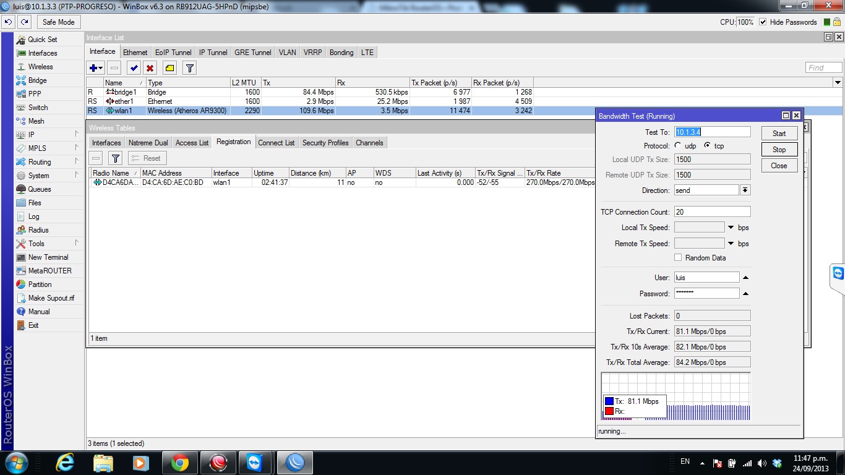Open Bridge in the sidebar
Viewport: 845px width, 475px height.
[x=37, y=80]
